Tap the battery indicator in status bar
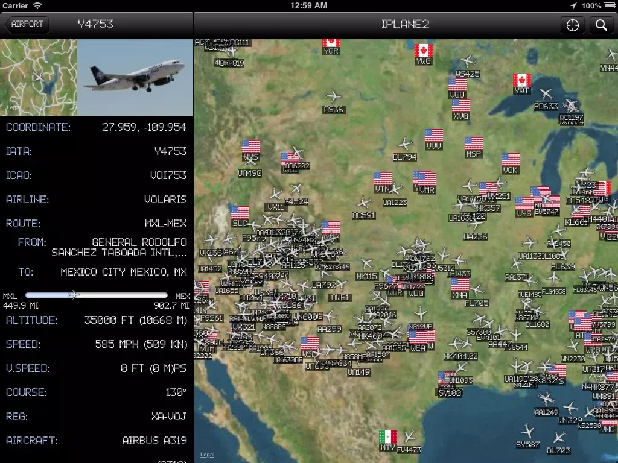 610,5
